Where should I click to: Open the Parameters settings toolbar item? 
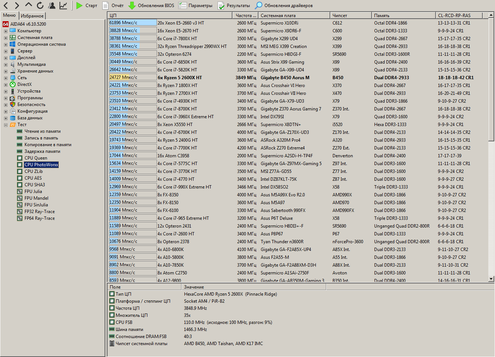(196, 6)
